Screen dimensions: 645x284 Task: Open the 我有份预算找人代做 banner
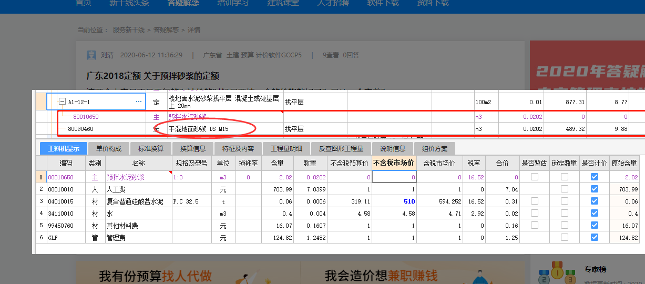[x=188, y=273]
